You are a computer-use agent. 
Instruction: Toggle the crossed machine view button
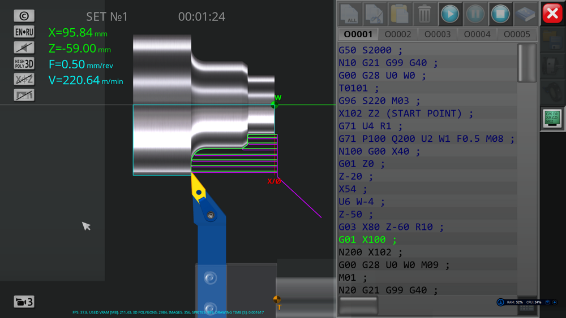(24, 95)
